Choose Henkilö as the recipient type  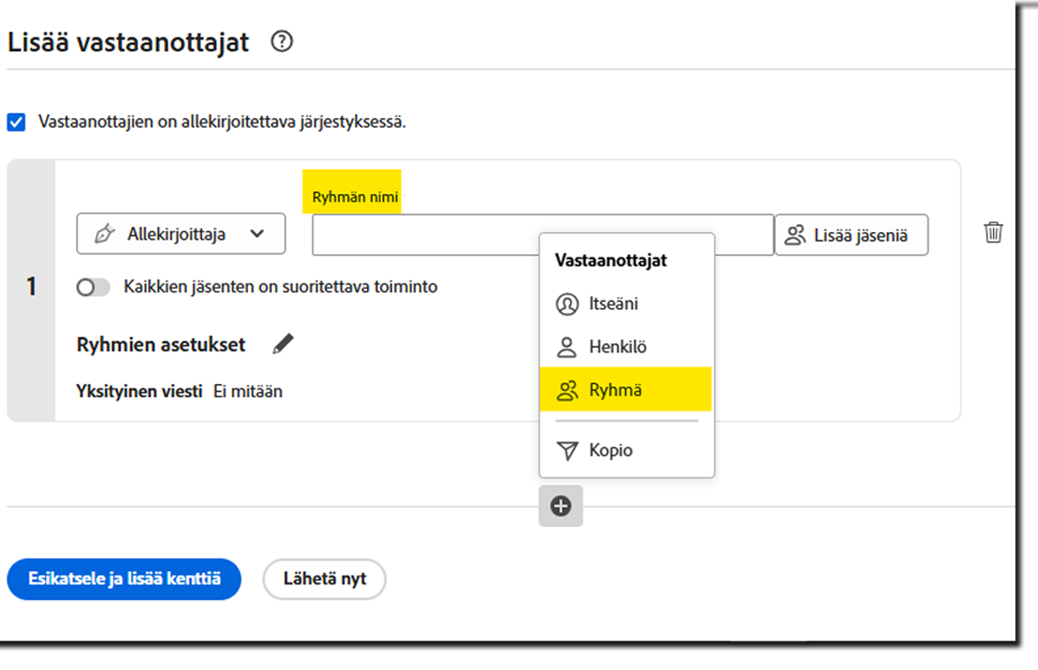(618, 346)
